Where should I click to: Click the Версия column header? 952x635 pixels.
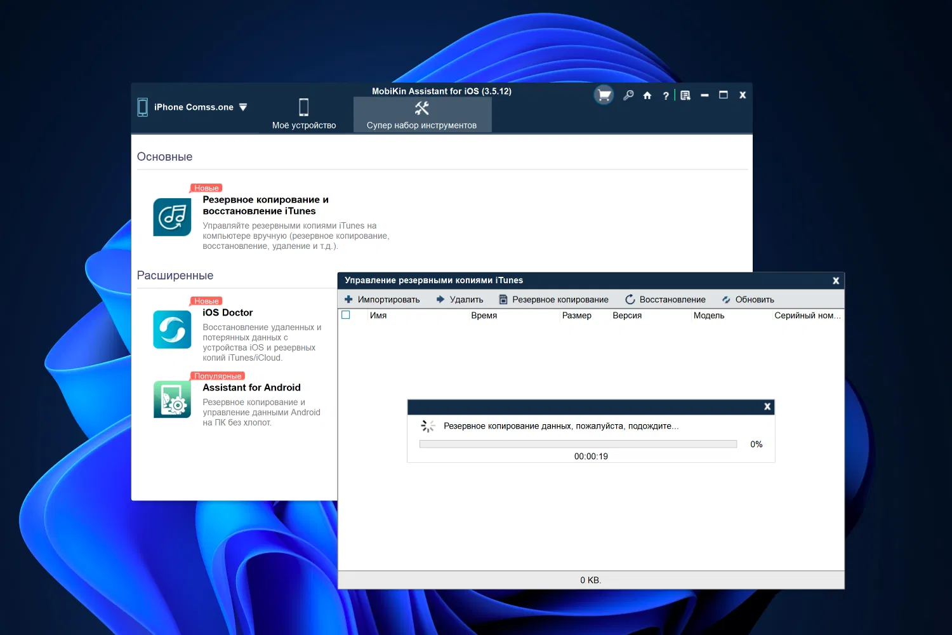click(x=627, y=316)
